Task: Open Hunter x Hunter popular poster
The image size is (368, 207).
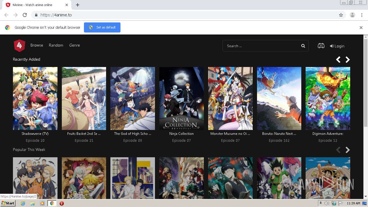Action: pyautogui.click(x=279, y=178)
